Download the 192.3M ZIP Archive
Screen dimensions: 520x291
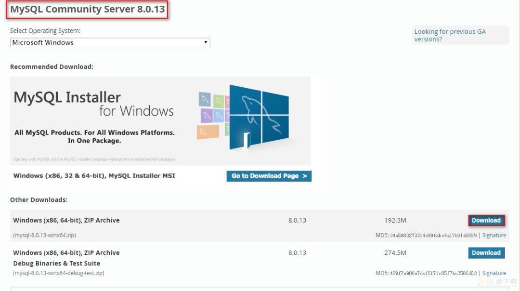(x=486, y=220)
